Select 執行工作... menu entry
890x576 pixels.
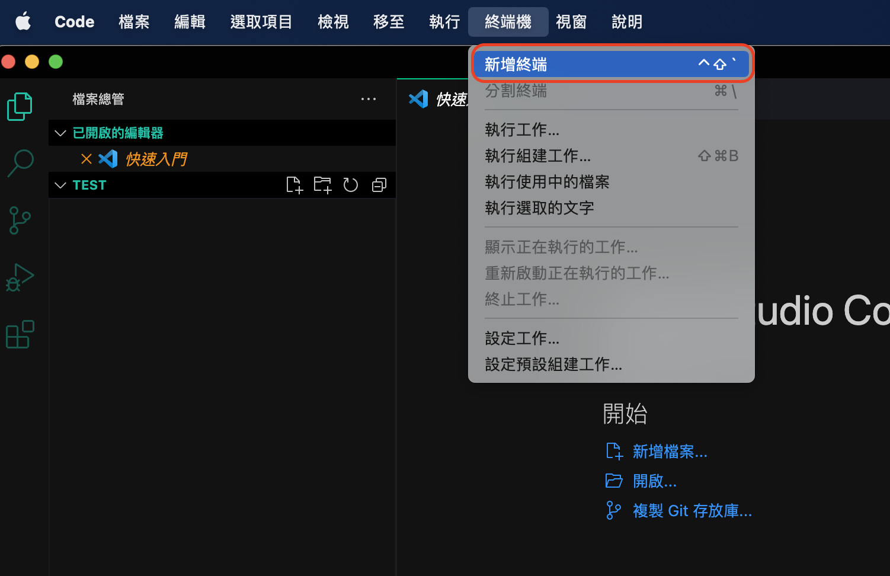(612, 129)
